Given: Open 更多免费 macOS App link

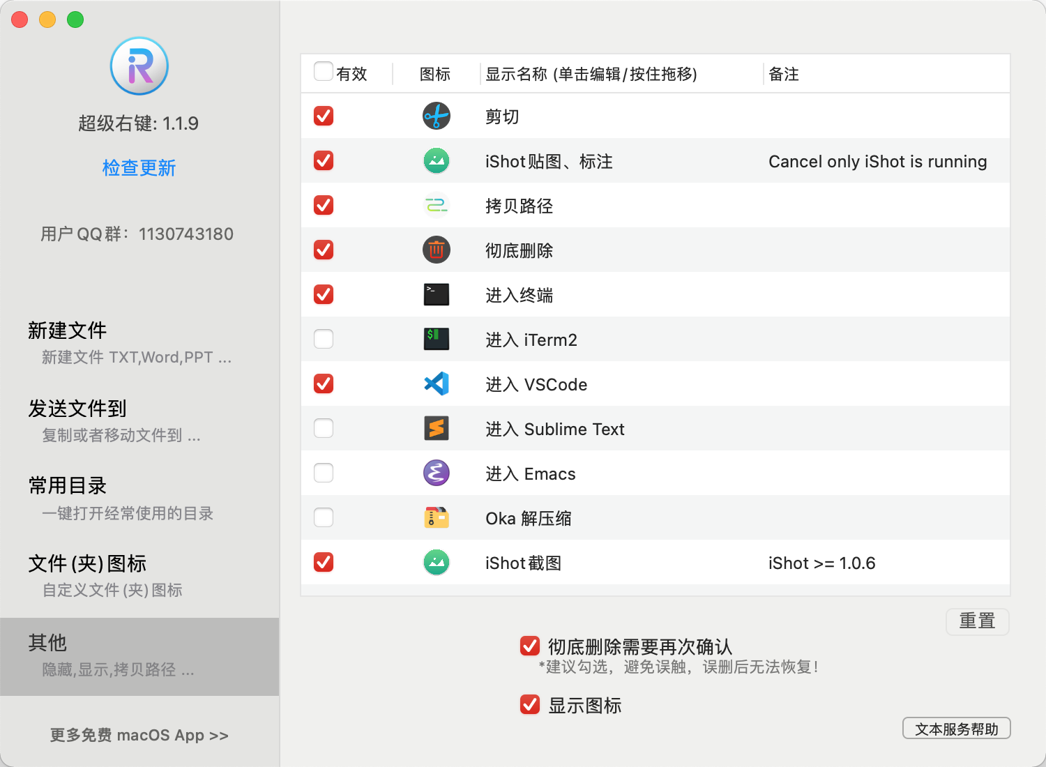Looking at the screenshot, I should click(x=139, y=735).
